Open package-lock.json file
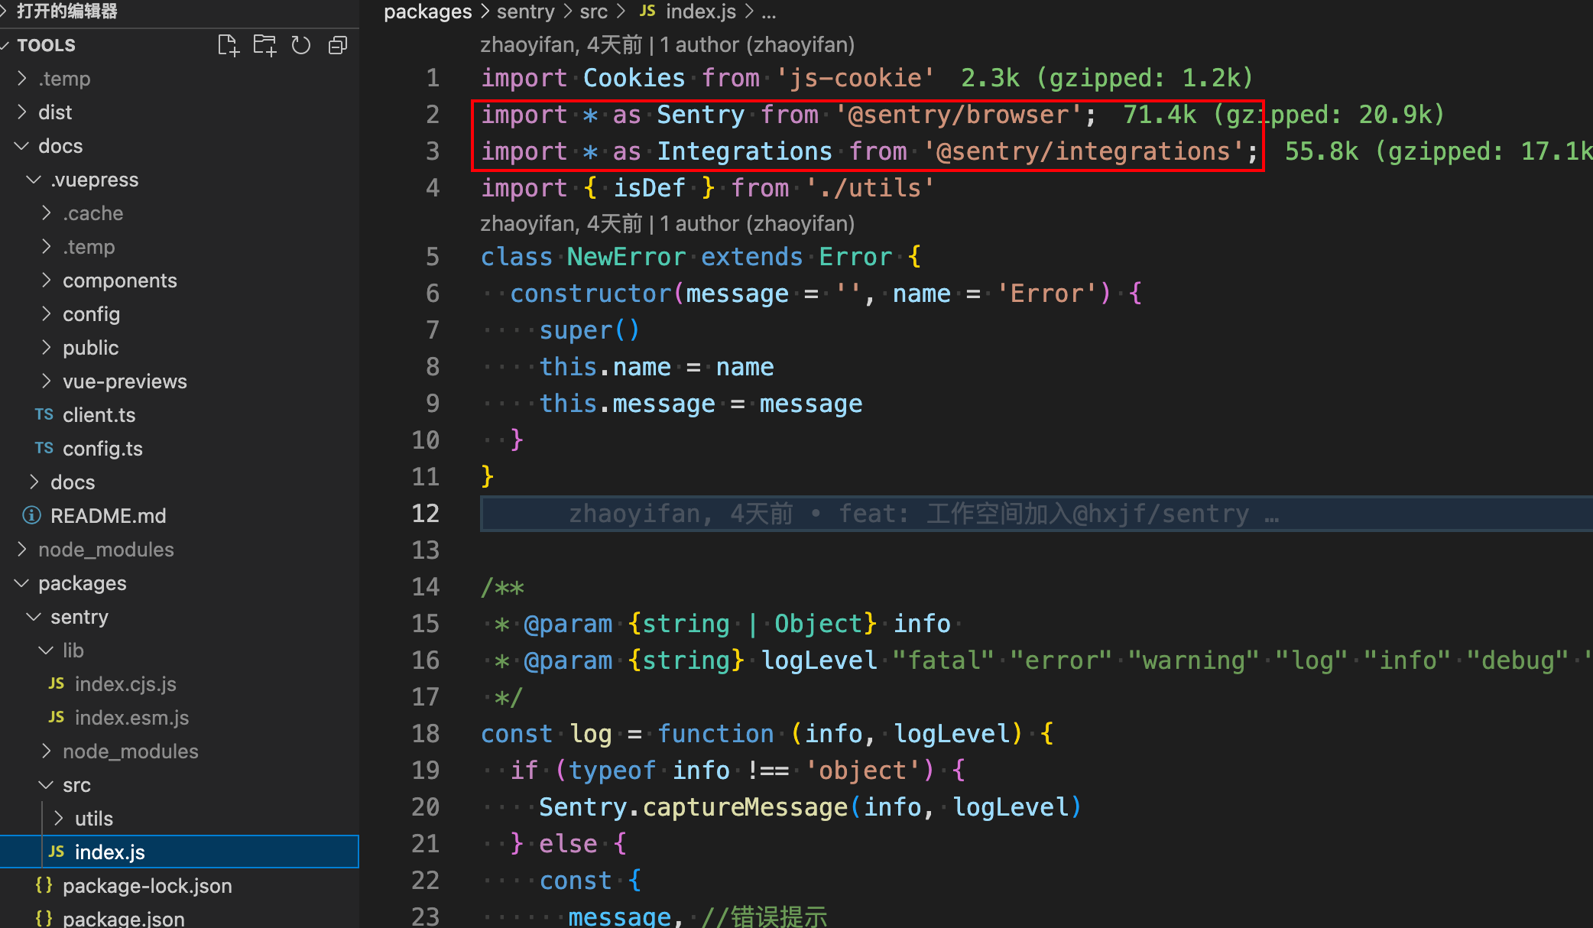The image size is (1593, 928). pyautogui.click(x=147, y=886)
